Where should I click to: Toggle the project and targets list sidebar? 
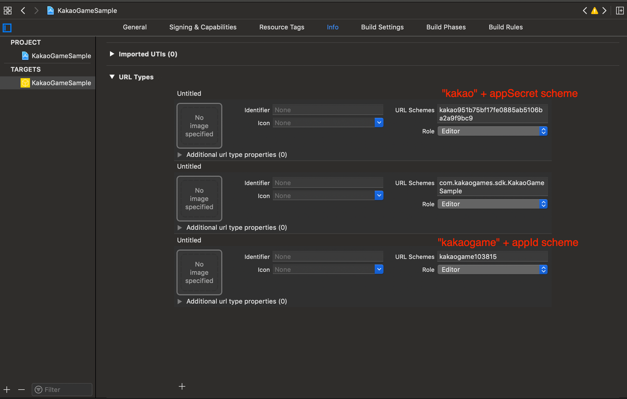7,28
